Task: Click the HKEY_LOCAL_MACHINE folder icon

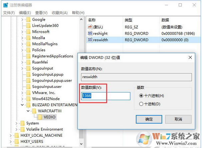Action: [x=17, y=135]
